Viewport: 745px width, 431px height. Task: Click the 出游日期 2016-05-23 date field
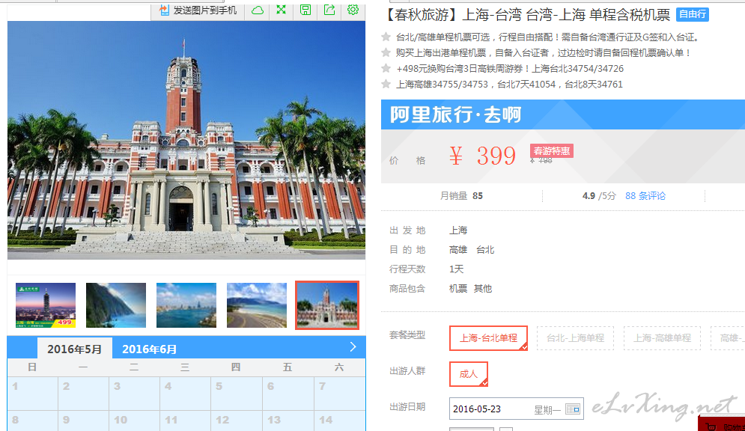(517, 409)
